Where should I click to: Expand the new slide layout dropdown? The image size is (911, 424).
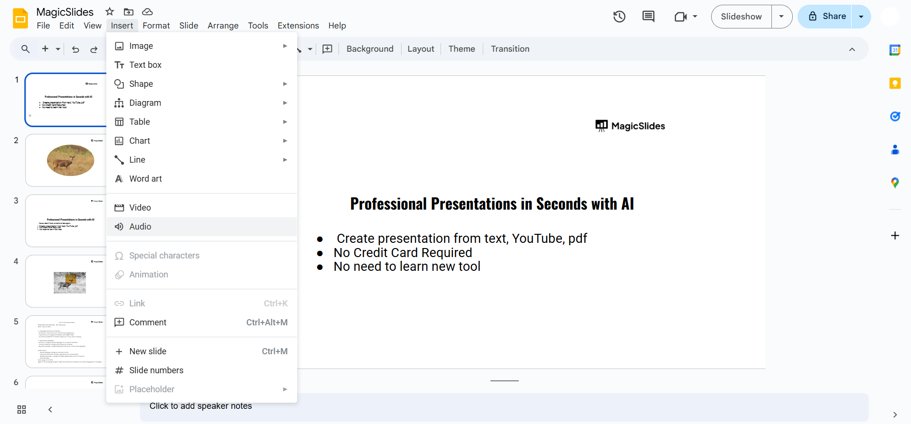click(58, 49)
